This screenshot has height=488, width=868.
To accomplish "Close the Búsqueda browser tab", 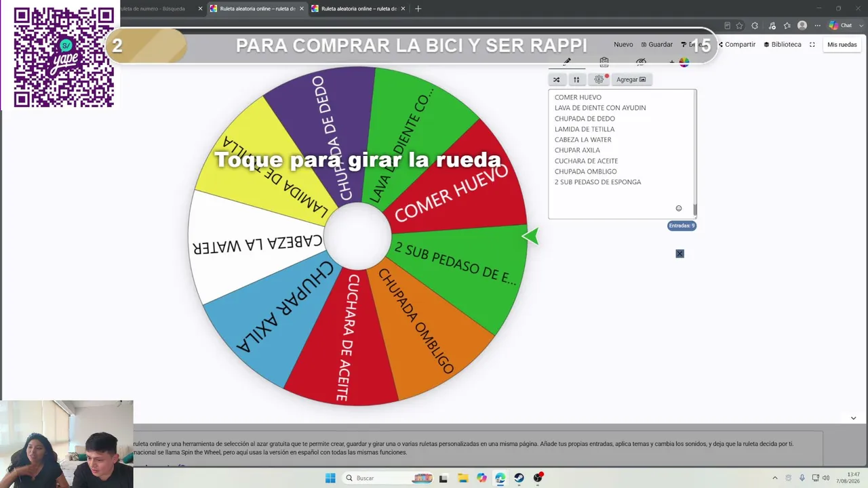I will pos(200,9).
